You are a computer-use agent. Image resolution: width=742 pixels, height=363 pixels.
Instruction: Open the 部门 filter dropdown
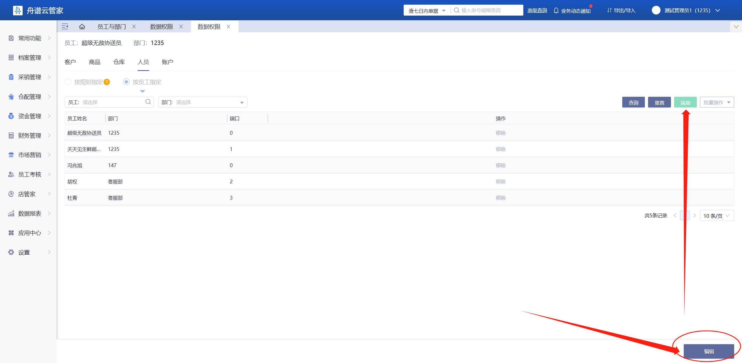click(x=202, y=102)
